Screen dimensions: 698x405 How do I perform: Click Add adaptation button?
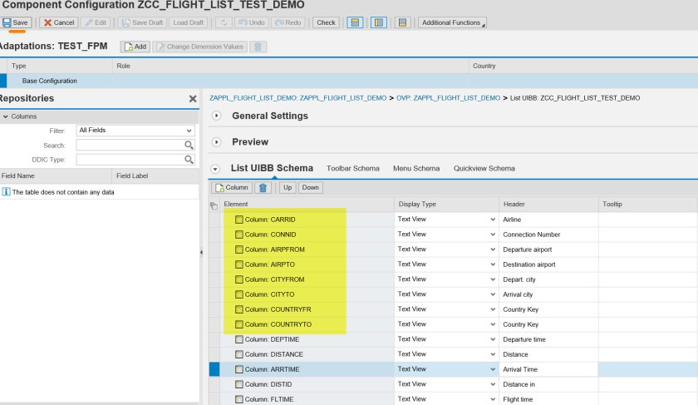pyautogui.click(x=135, y=47)
